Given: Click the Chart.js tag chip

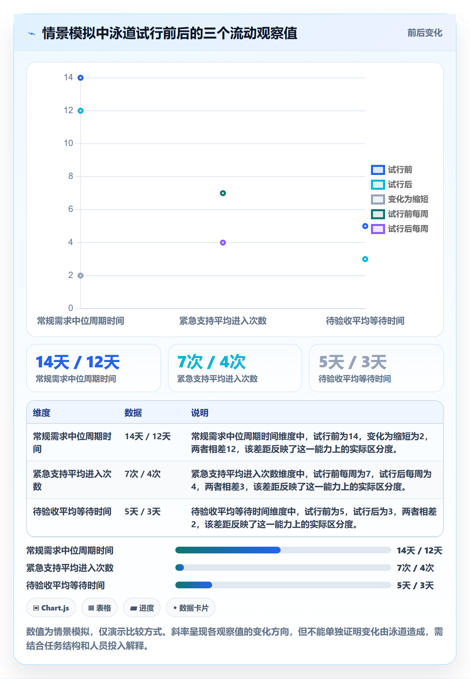Looking at the screenshot, I should click(x=51, y=608).
